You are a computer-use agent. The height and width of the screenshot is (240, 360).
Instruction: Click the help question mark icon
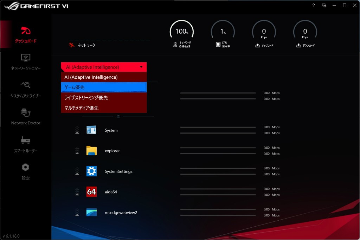tap(314, 5)
